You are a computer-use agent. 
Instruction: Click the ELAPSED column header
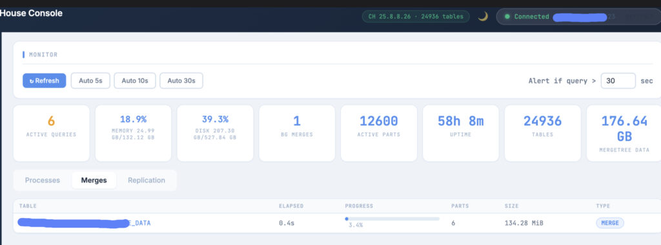[x=291, y=206]
